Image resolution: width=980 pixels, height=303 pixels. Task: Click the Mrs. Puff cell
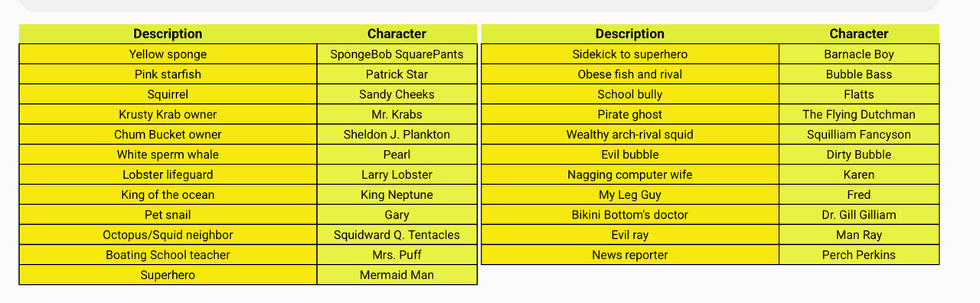point(397,255)
